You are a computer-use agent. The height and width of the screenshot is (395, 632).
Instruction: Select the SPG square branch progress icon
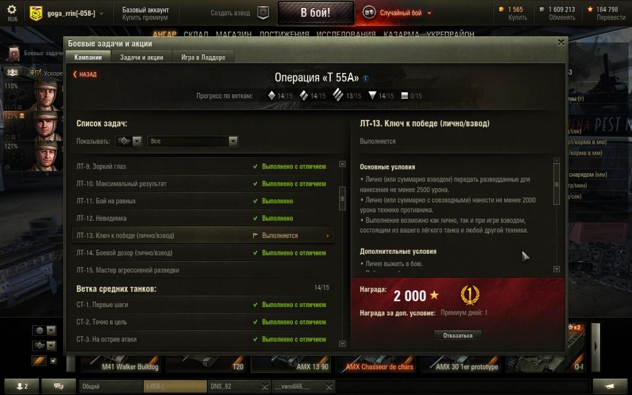pos(404,96)
